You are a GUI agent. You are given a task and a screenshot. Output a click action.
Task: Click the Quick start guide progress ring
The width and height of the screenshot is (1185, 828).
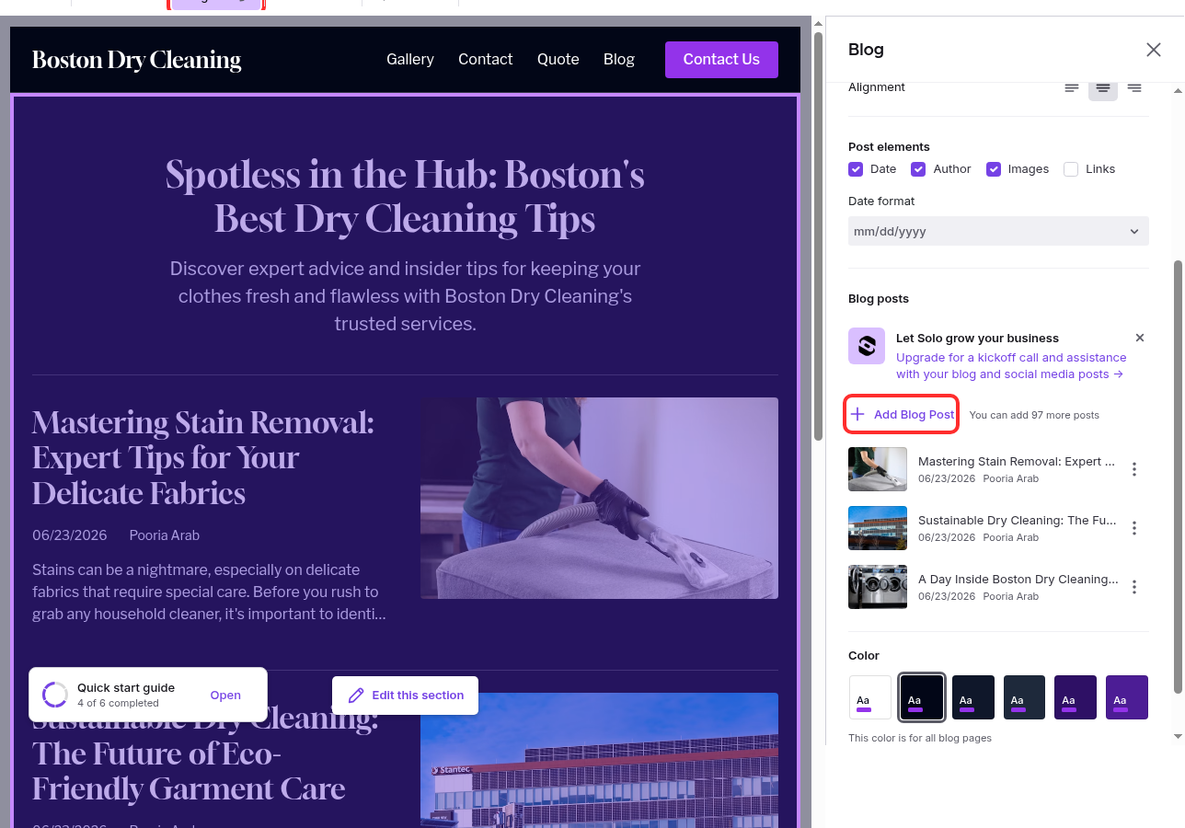click(x=55, y=695)
